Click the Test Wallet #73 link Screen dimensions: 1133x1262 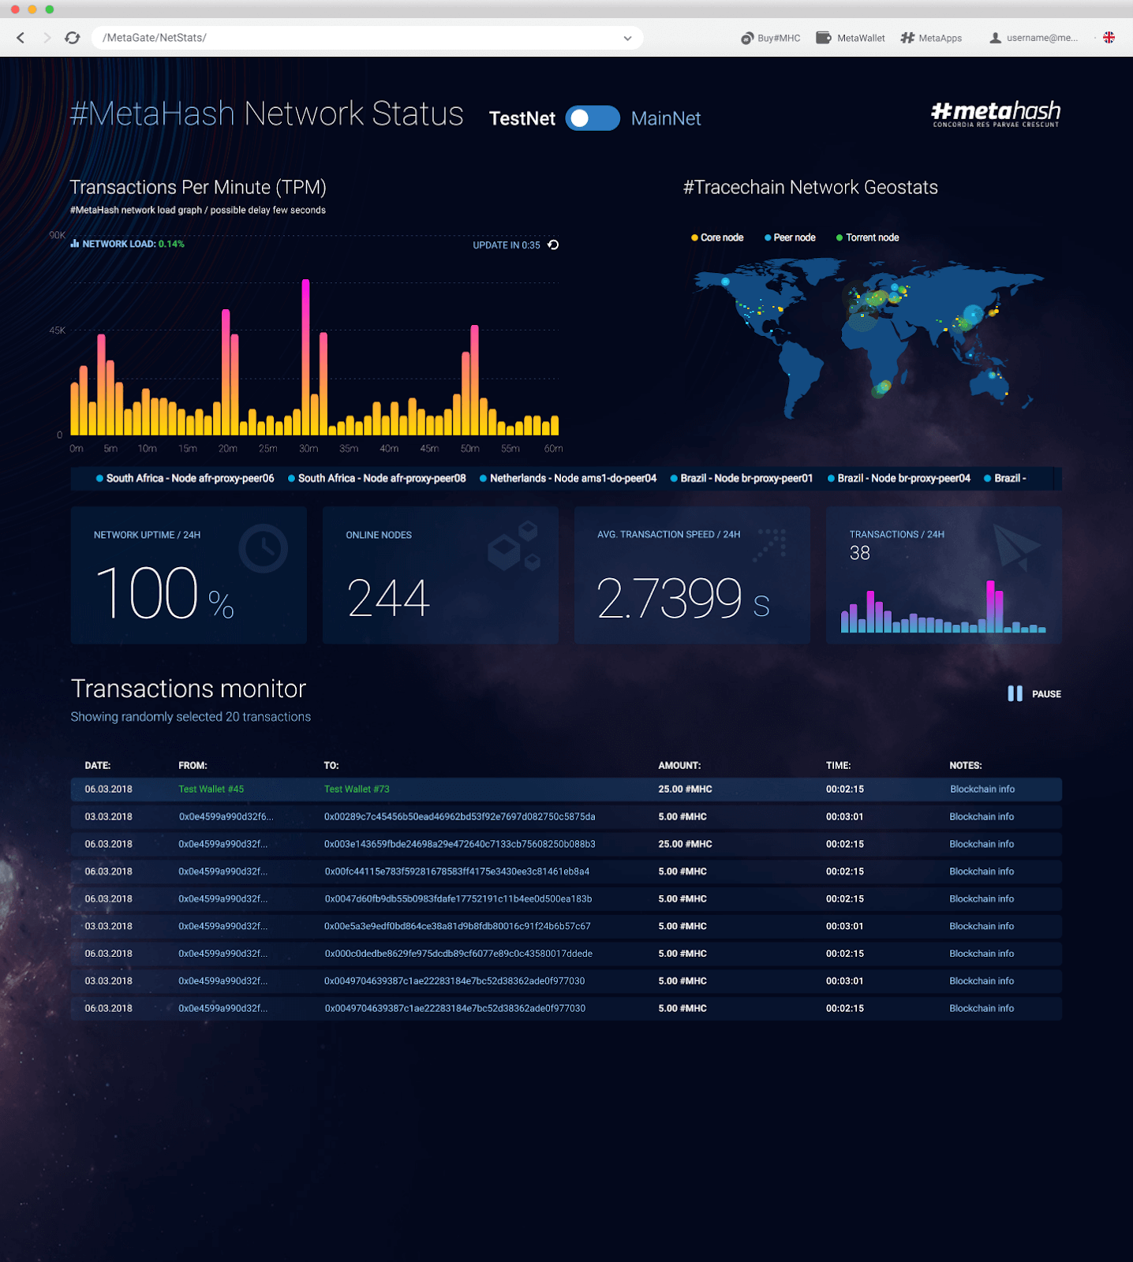(357, 789)
